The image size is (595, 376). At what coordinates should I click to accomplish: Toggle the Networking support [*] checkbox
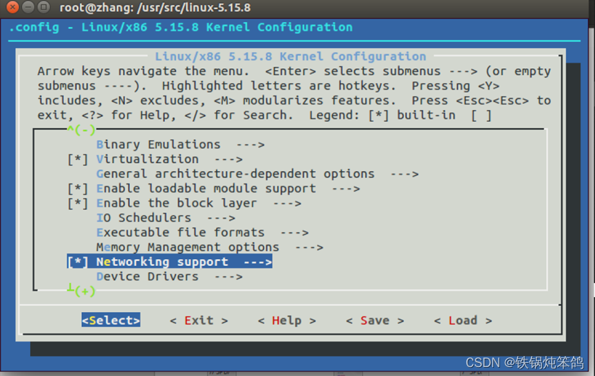78,262
